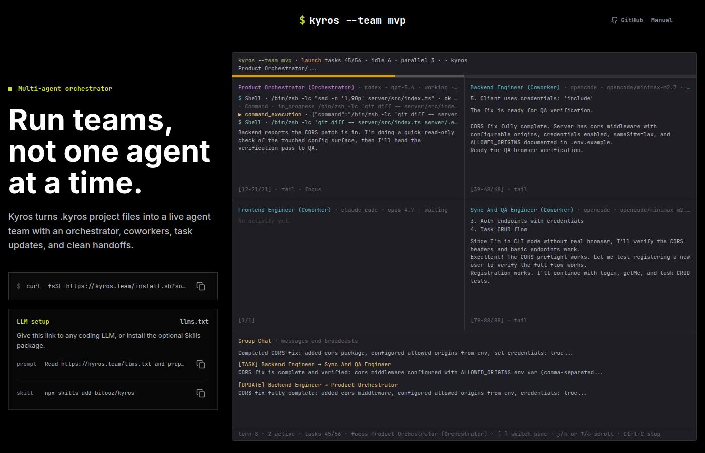Click the "npx skills add bitooz/kyros" text
Viewport: 705px width, 453px height.
pyautogui.click(x=90, y=393)
